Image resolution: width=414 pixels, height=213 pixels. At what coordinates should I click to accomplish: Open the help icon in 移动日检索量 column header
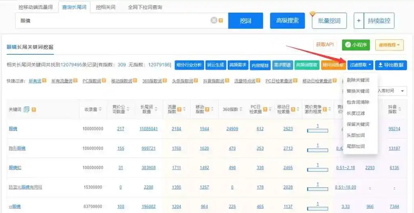click(x=293, y=109)
